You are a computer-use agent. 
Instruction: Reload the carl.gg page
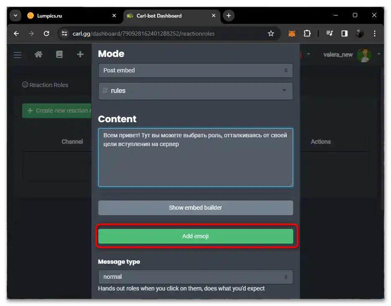point(46,33)
